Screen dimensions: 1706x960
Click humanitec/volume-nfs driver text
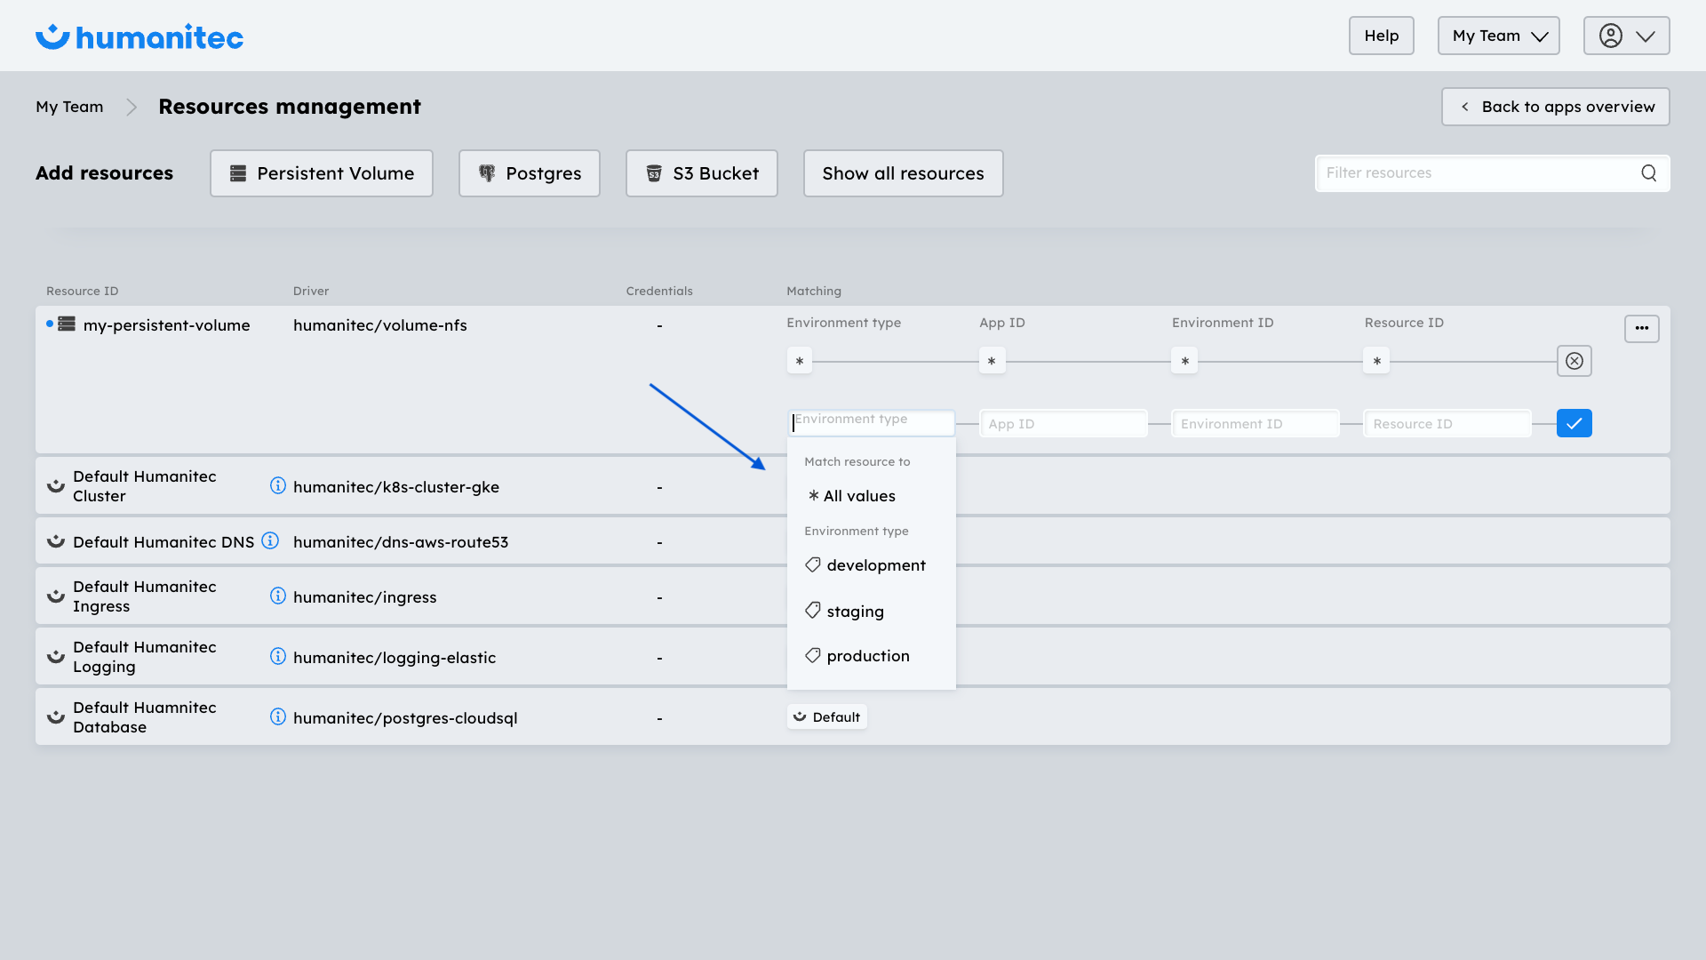(380, 325)
